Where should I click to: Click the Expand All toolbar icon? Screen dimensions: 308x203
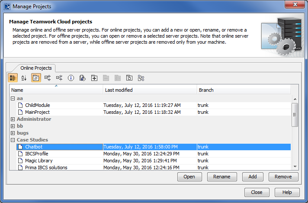coord(48,78)
